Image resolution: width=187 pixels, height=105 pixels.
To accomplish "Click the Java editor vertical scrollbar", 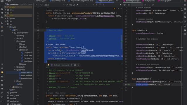I will pos(122,42).
